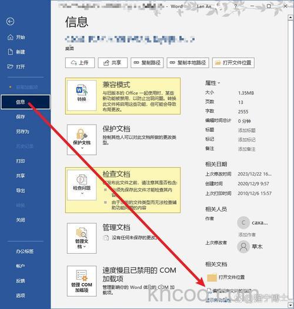The height and width of the screenshot is (309, 294).
Task: Select the 信息 tab
Action: (x=25, y=102)
